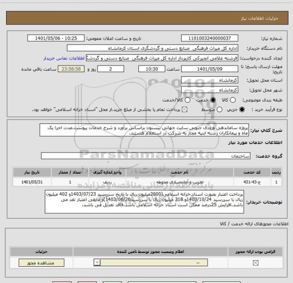293x283 pixels.
Task: Click the توضیحات خریدار text area
Action: pyautogui.click(x=144, y=202)
